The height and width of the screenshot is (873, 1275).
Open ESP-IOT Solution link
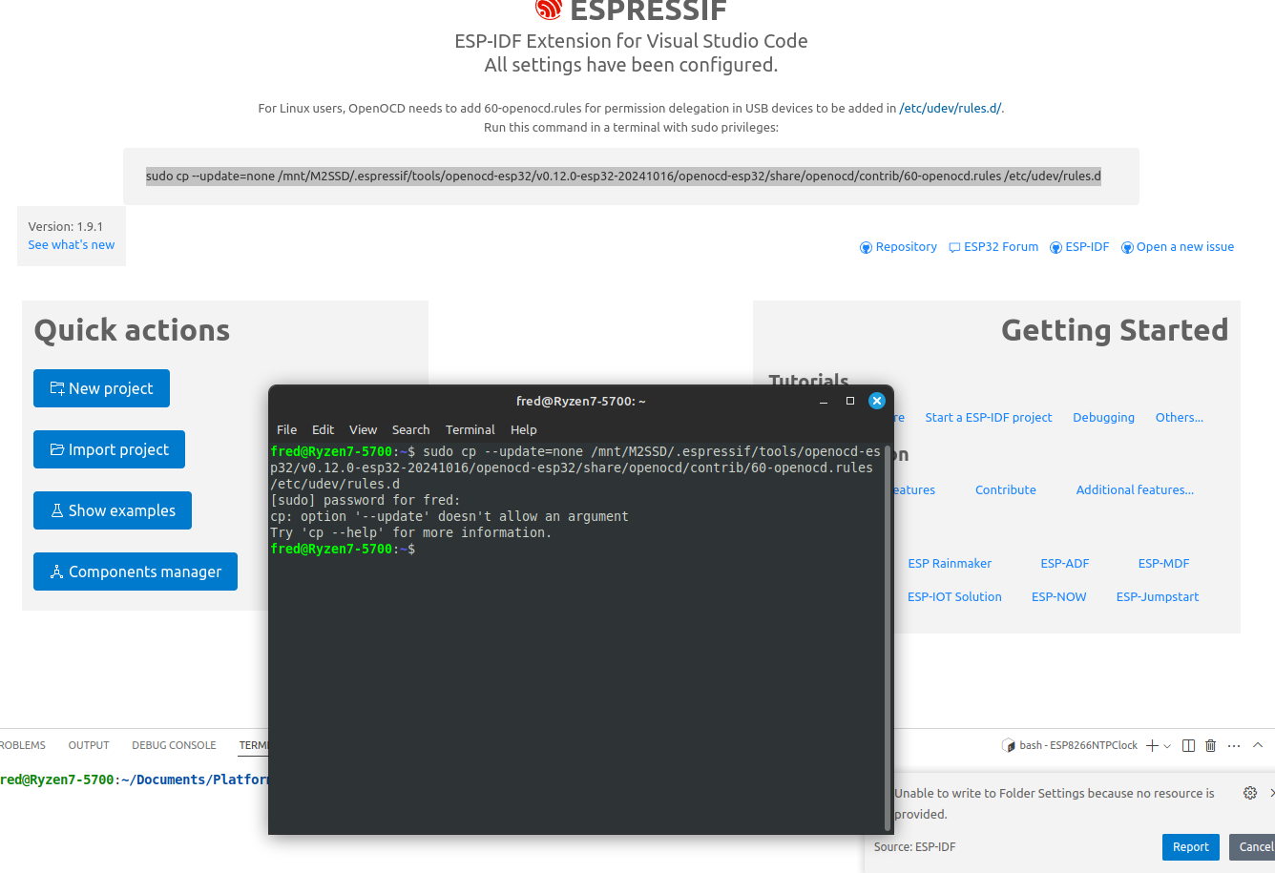point(954,597)
